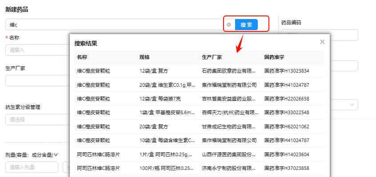This screenshot has width=376, height=177.
Task: Click the 请输入剂量 input box
Action: coord(32,167)
